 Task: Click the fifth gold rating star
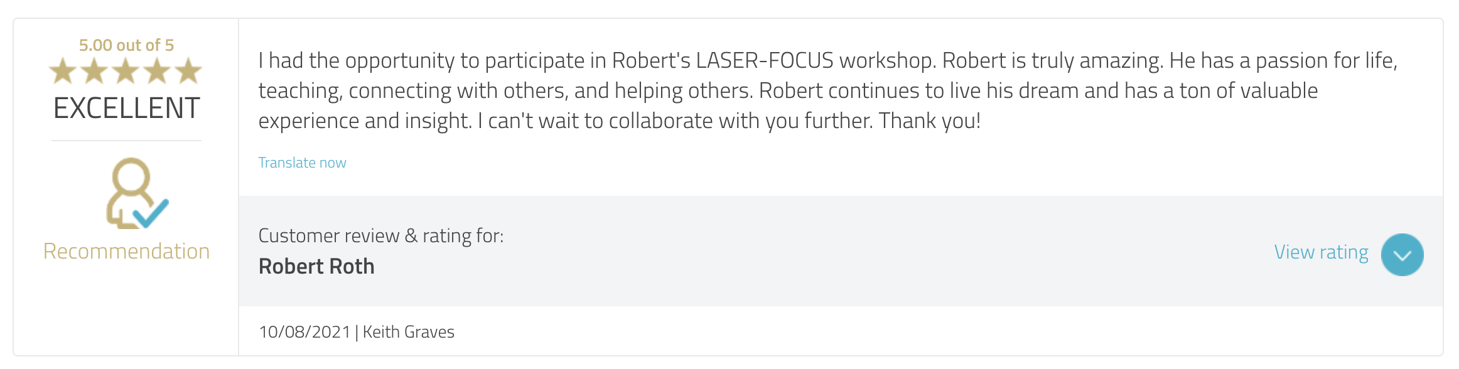(x=188, y=72)
